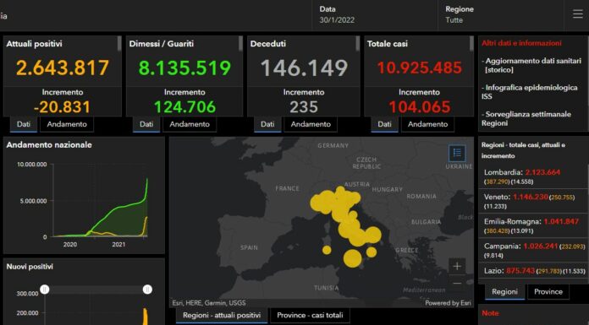Open Aggiornamento dati sanitari [storico] link
This screenshot has width=589, height=325.
[531, 65]
